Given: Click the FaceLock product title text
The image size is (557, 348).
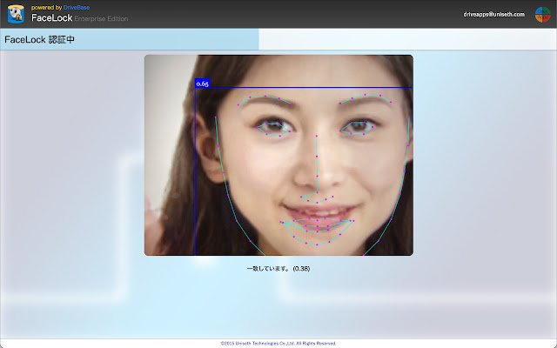Looking at the screenshot, I should (x=52, y=18).
